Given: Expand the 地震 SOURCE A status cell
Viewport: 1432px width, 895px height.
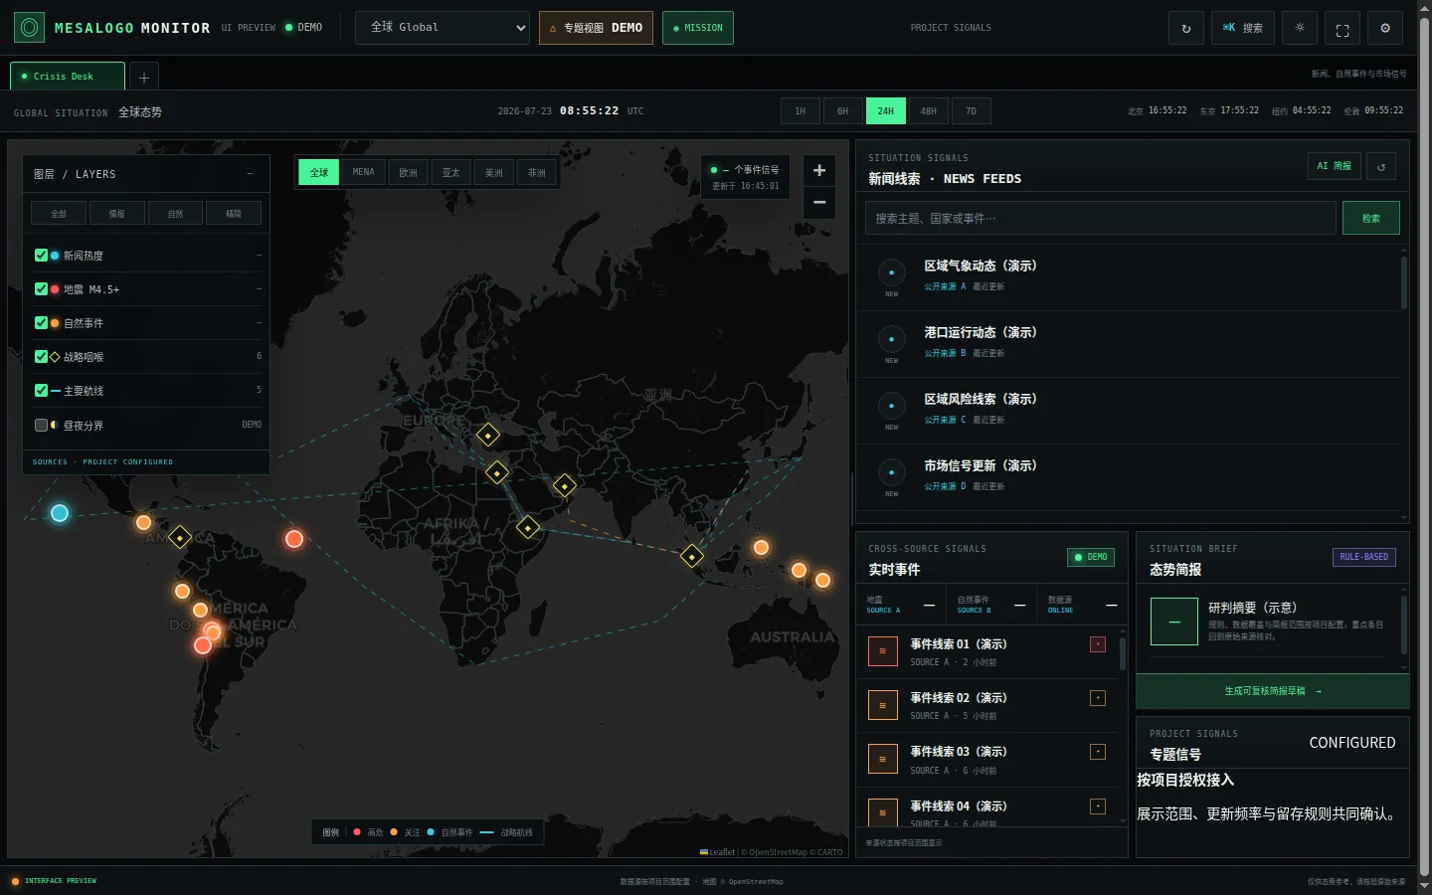Looking at the screenshot, I should 901,605.
